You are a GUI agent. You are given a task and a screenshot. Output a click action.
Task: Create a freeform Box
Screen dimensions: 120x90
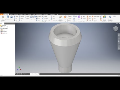(x=79, y=17)
